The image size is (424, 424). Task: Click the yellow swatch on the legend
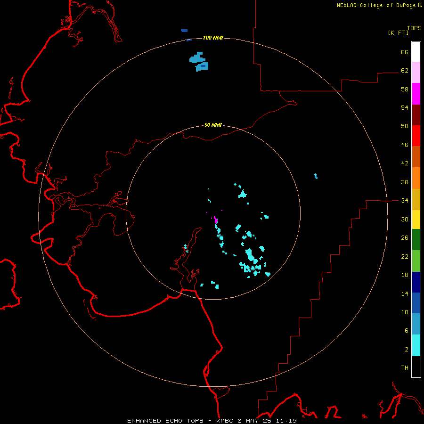coord(416,219)
